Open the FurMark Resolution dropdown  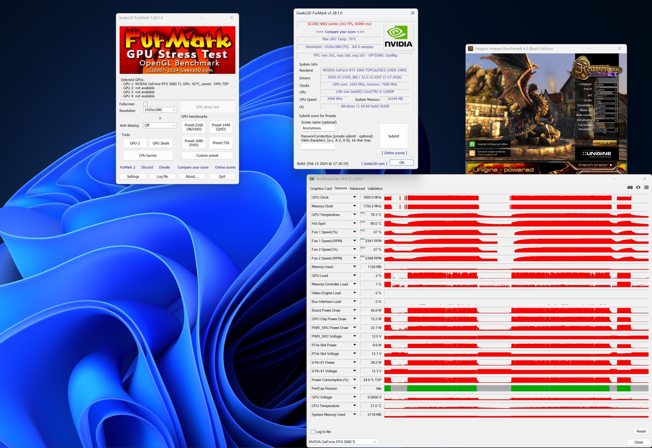click(x=160, y=110)
